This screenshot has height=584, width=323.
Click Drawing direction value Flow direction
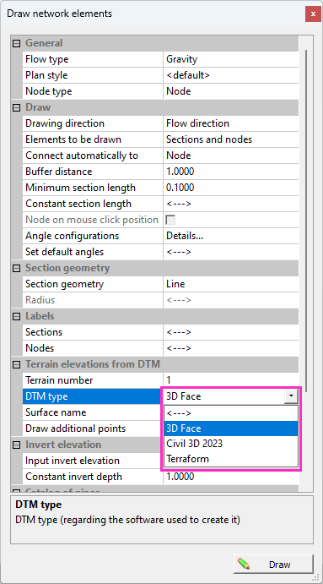[231, 123]
